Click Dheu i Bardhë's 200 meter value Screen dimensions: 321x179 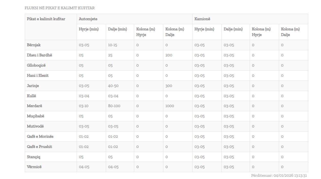169,55
